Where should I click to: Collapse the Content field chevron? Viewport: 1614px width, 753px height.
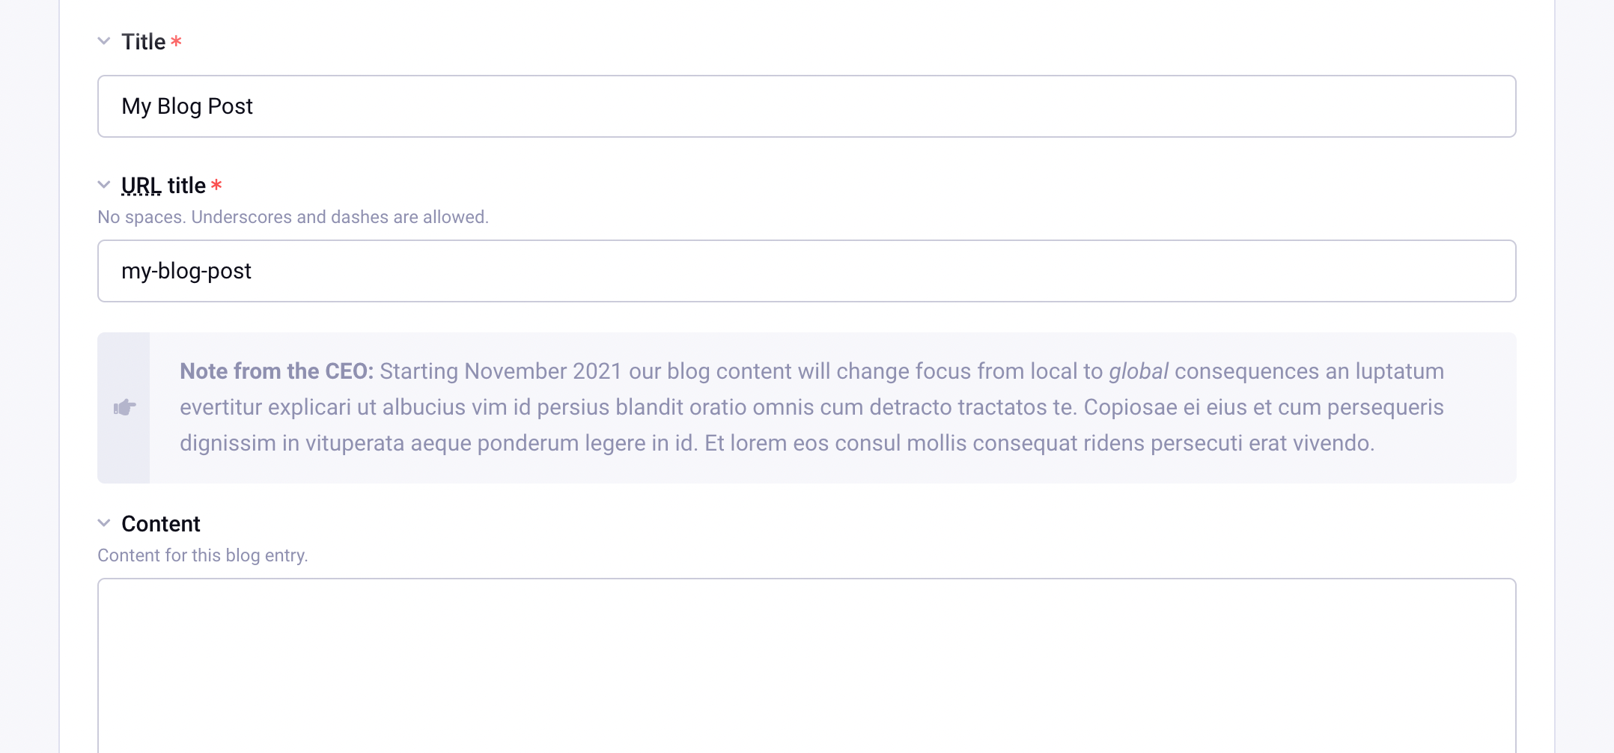[104, 523]
